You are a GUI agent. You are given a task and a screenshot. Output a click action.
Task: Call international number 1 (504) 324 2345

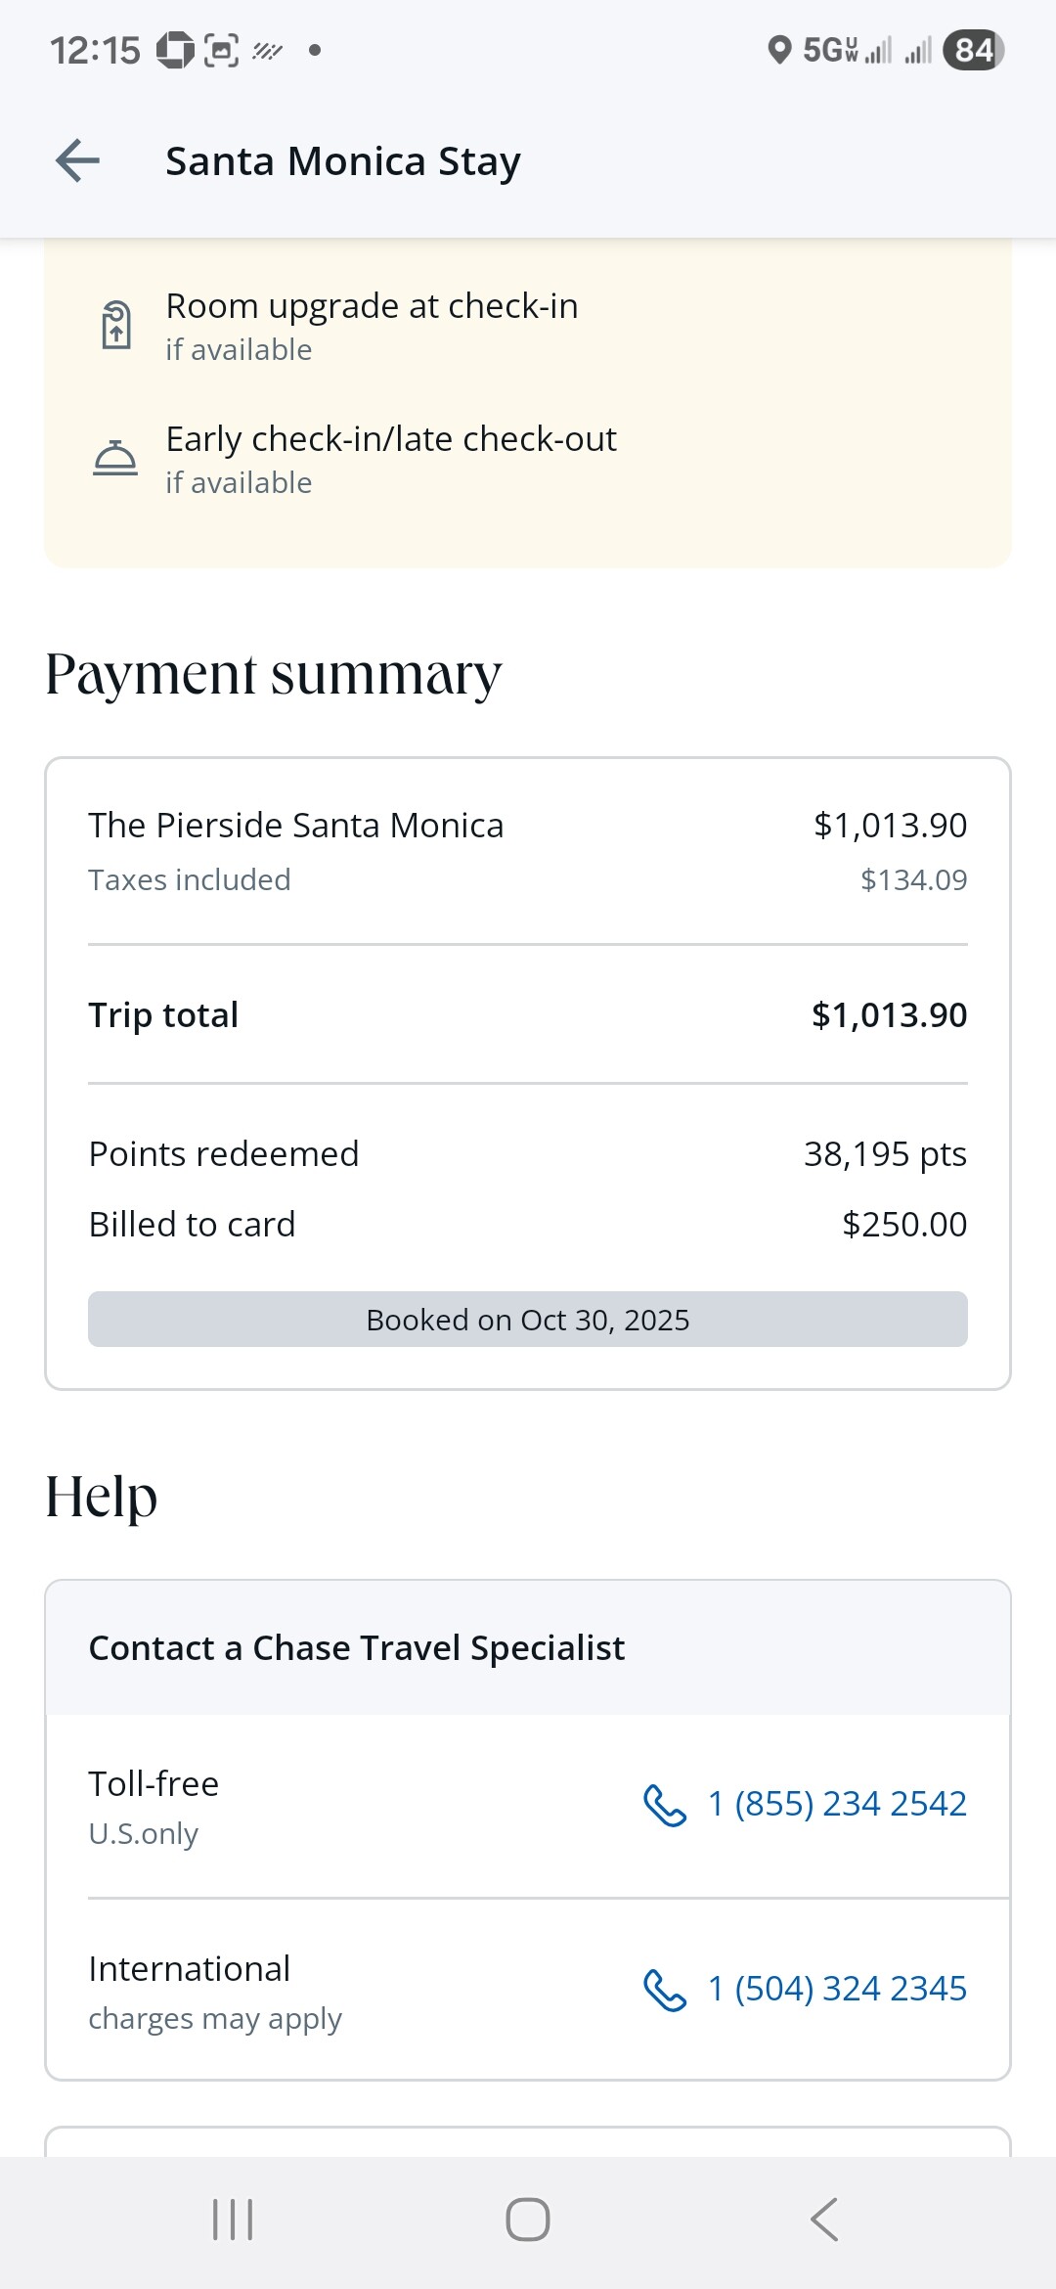click(x=836, y=1989)
